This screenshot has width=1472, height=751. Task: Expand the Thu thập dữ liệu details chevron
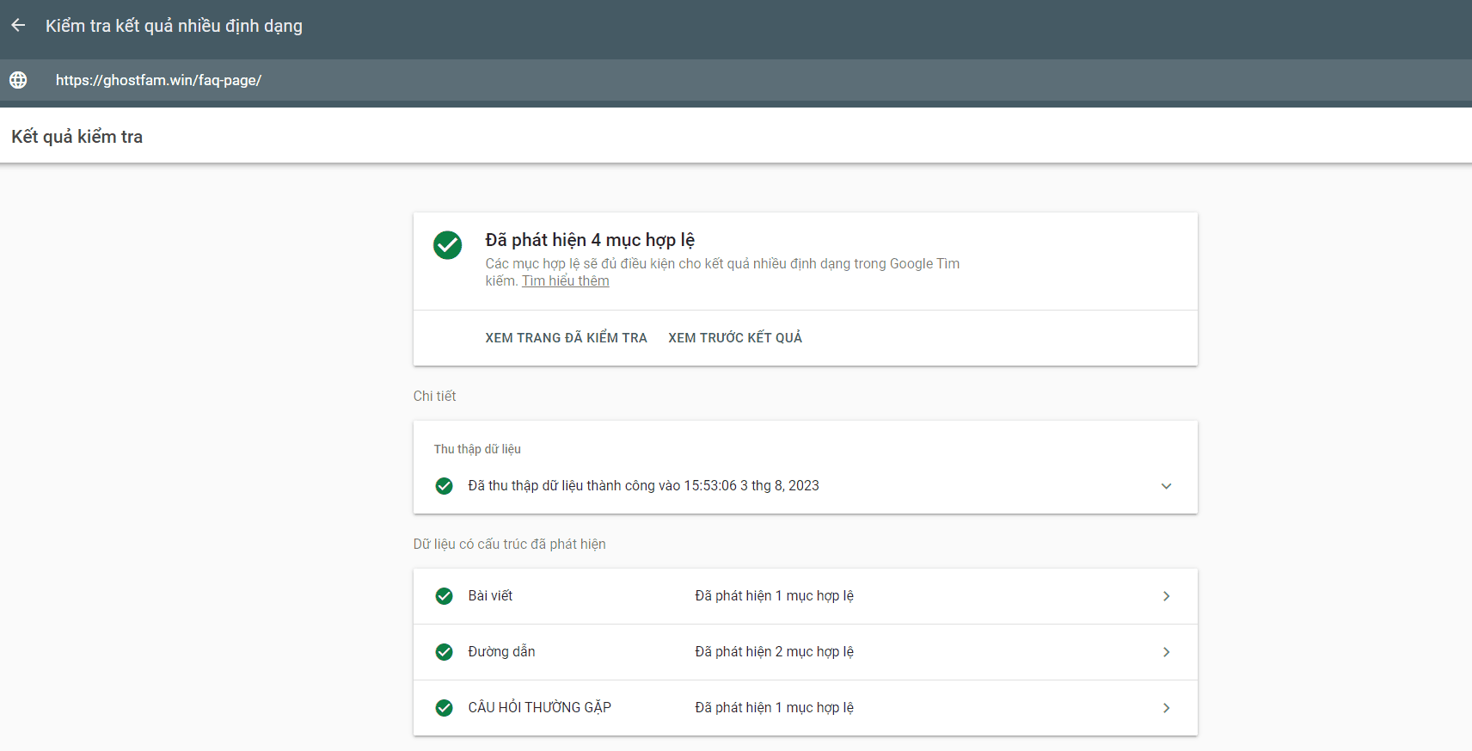pos(1166,486)
